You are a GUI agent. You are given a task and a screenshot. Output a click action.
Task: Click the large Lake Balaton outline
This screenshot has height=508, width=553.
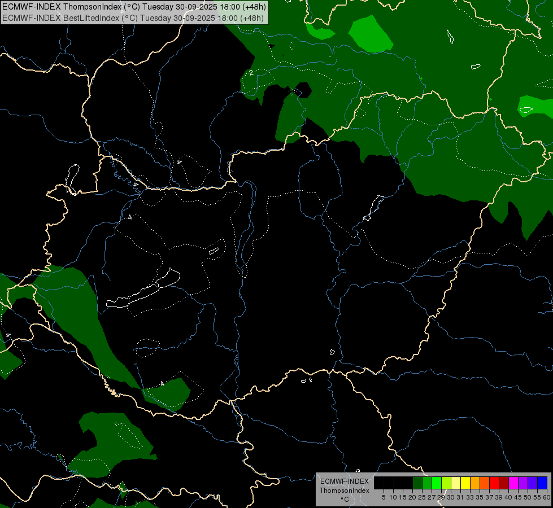143,289
